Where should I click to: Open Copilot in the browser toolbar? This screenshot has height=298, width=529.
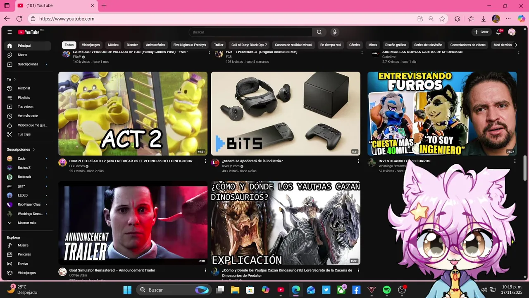click(x=522, y=19)
